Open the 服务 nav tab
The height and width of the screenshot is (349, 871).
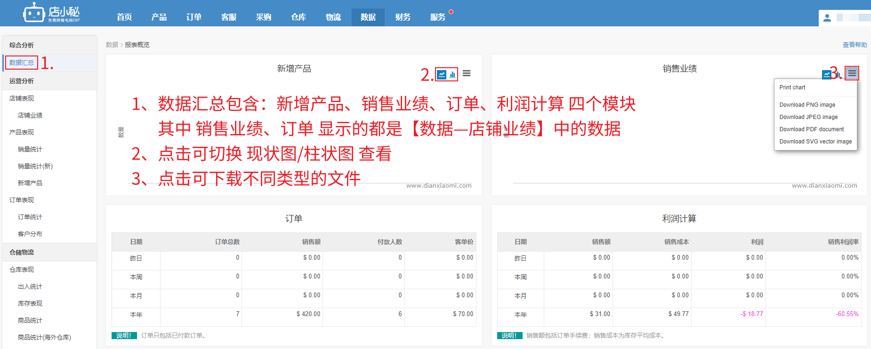click(x=438, y=17)
